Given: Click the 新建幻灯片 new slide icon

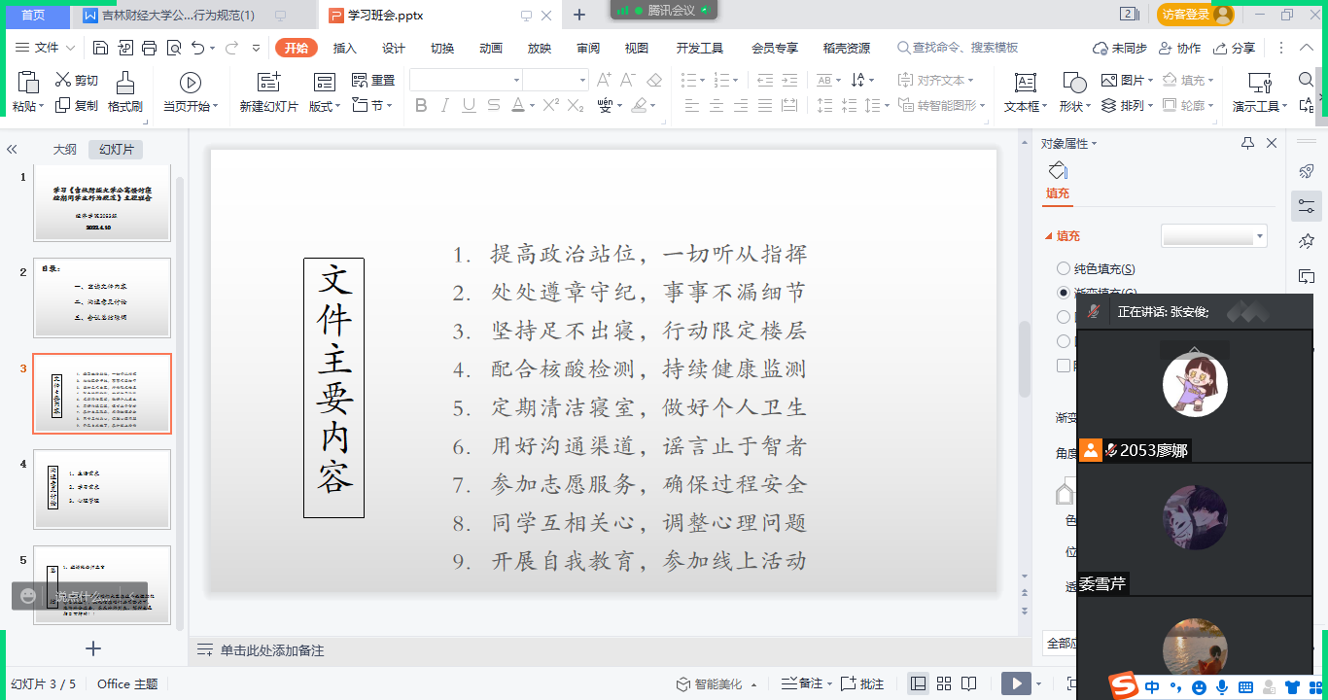Looking at the screenshot, I should point(268,92).
